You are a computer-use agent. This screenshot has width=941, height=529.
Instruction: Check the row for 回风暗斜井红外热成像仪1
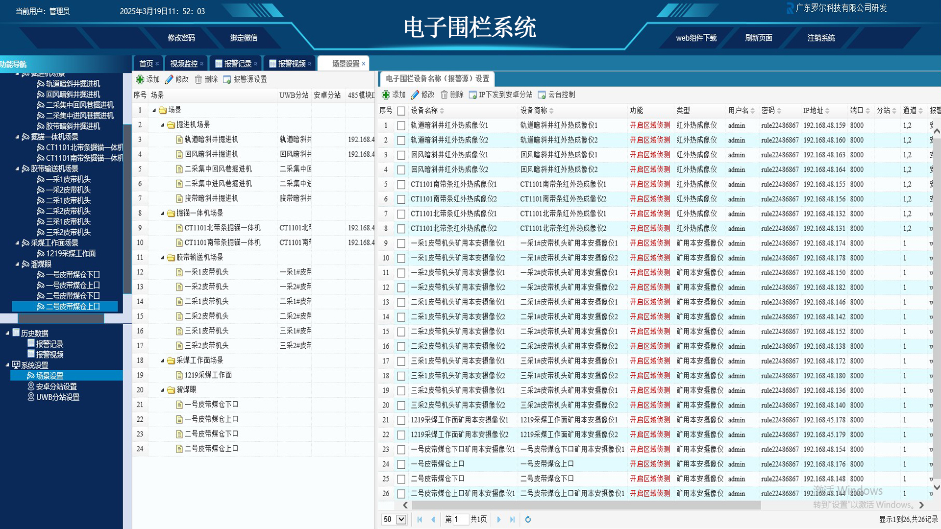[401, 155]
